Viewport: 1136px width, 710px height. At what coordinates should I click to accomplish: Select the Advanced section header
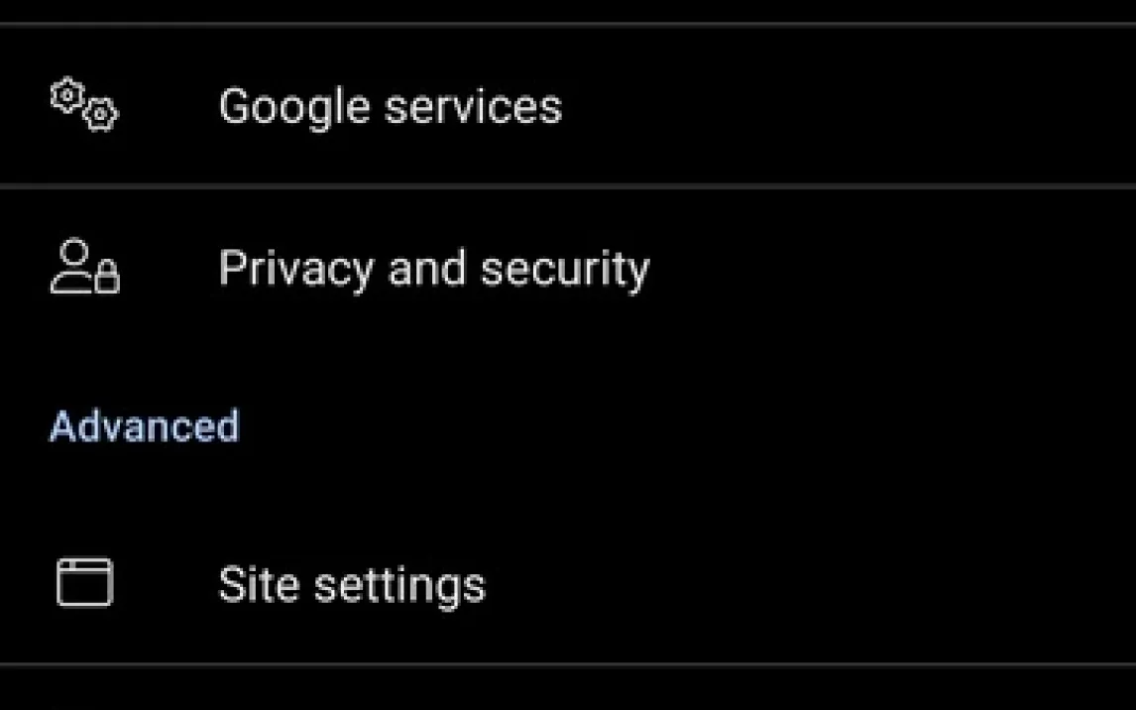pyautogui.click(x=145, y=426)
